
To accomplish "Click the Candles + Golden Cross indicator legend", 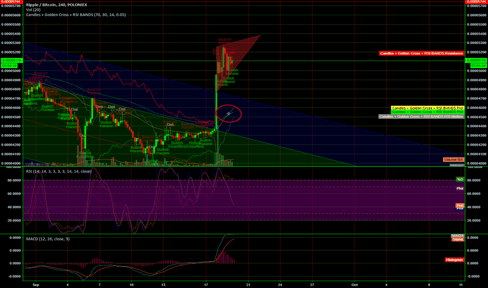I will [76, 15].
